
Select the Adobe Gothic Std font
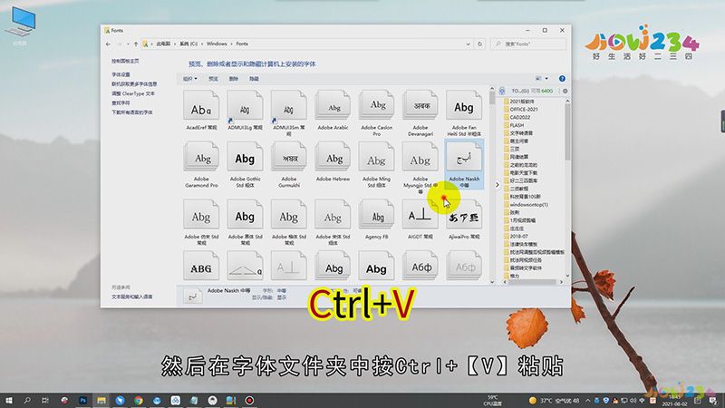tap(245, 158)
